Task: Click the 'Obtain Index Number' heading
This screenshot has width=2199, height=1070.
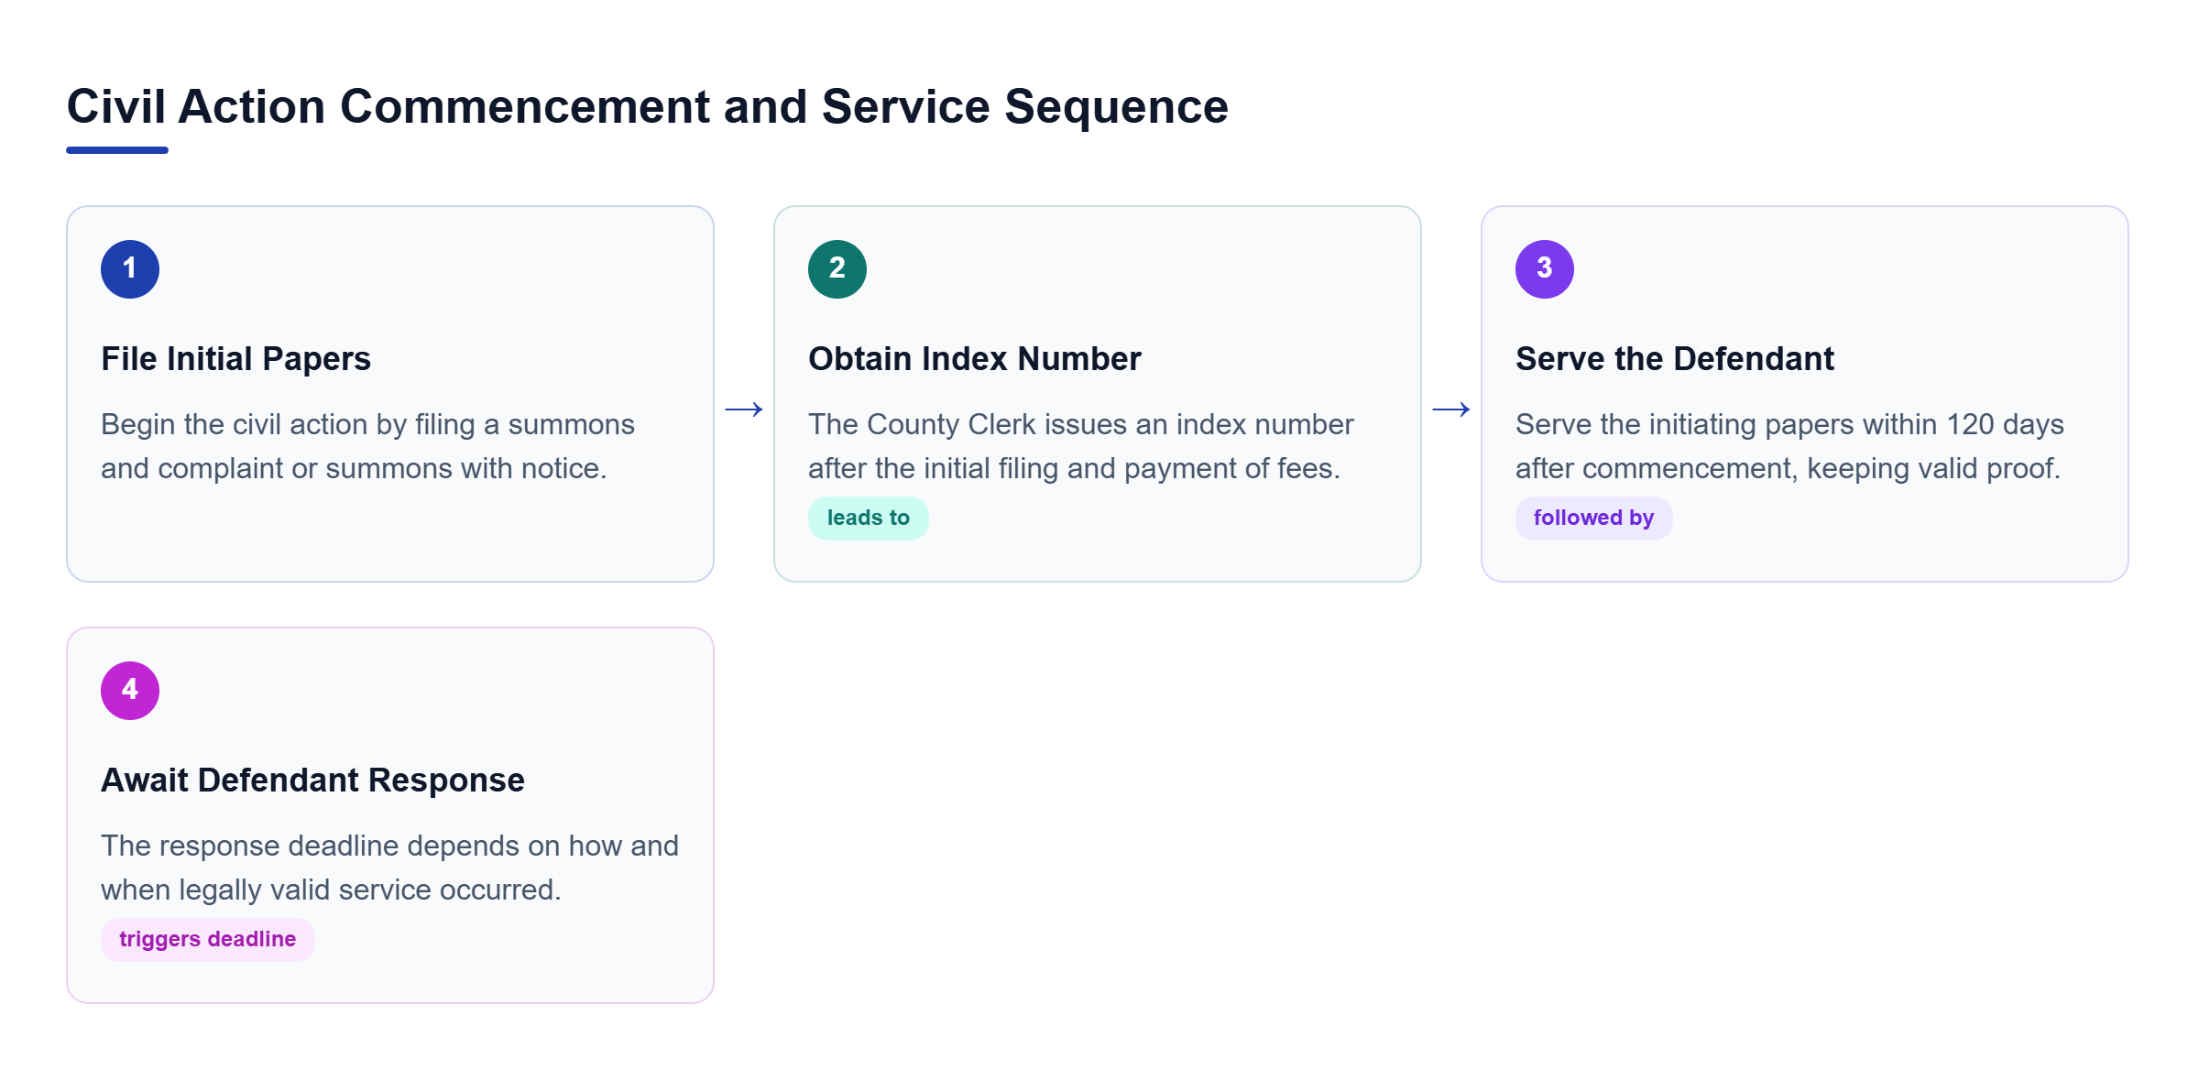Action: (x=975, y=359)
